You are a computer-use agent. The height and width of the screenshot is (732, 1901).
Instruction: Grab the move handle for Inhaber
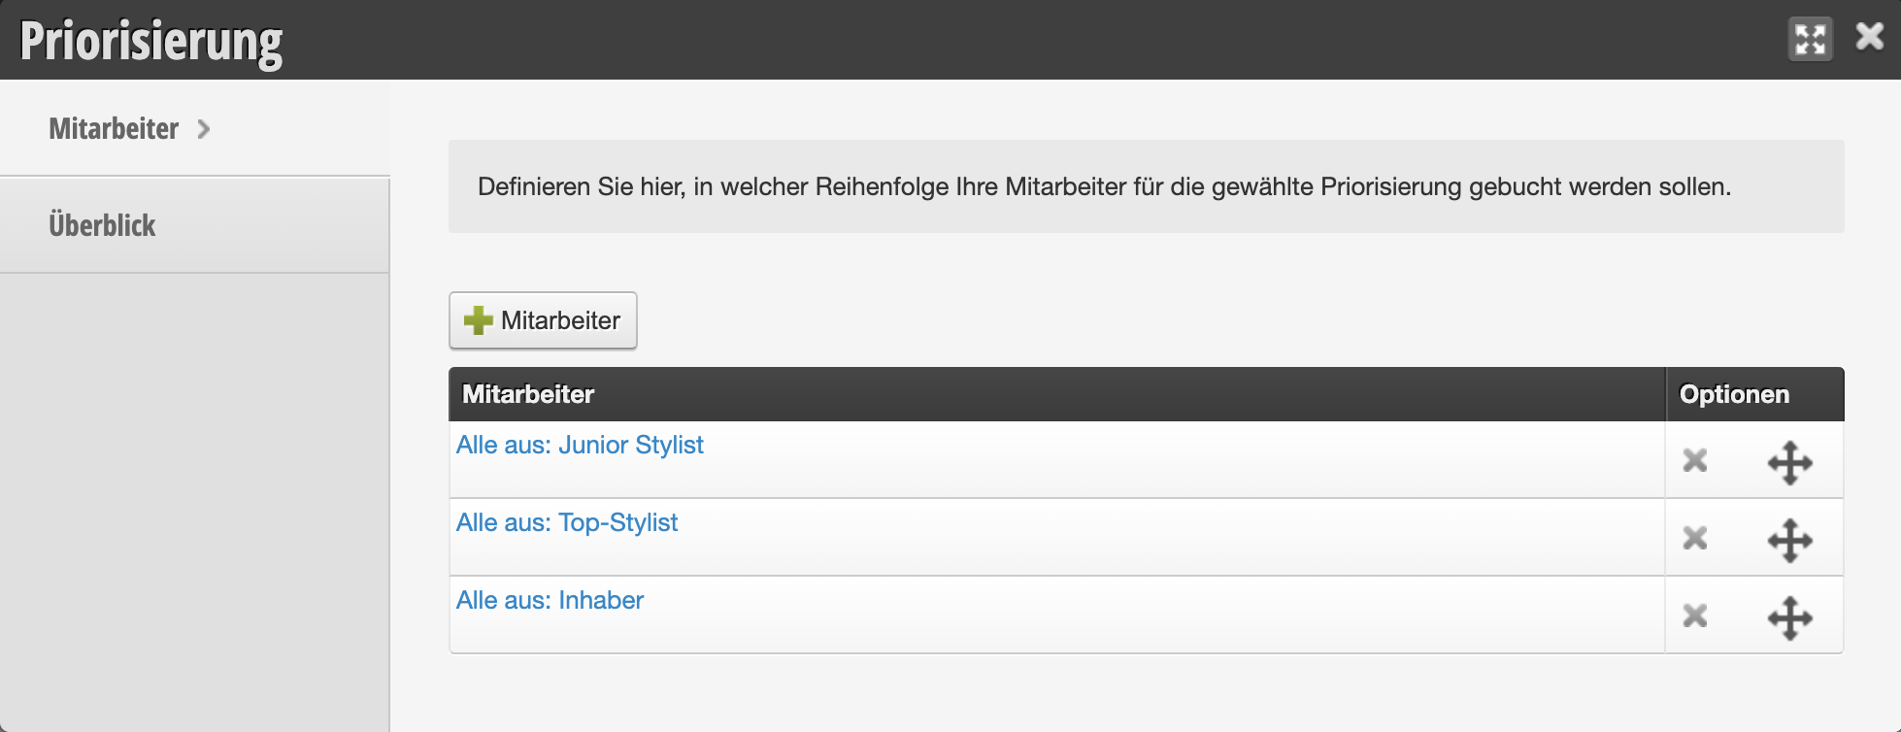point(1790,618)
